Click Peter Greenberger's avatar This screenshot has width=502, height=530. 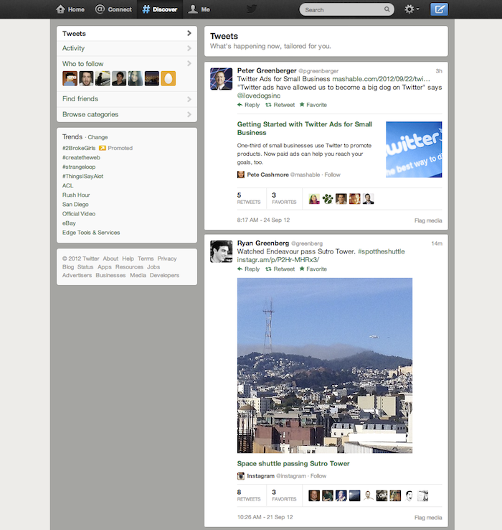coord(221,78)
